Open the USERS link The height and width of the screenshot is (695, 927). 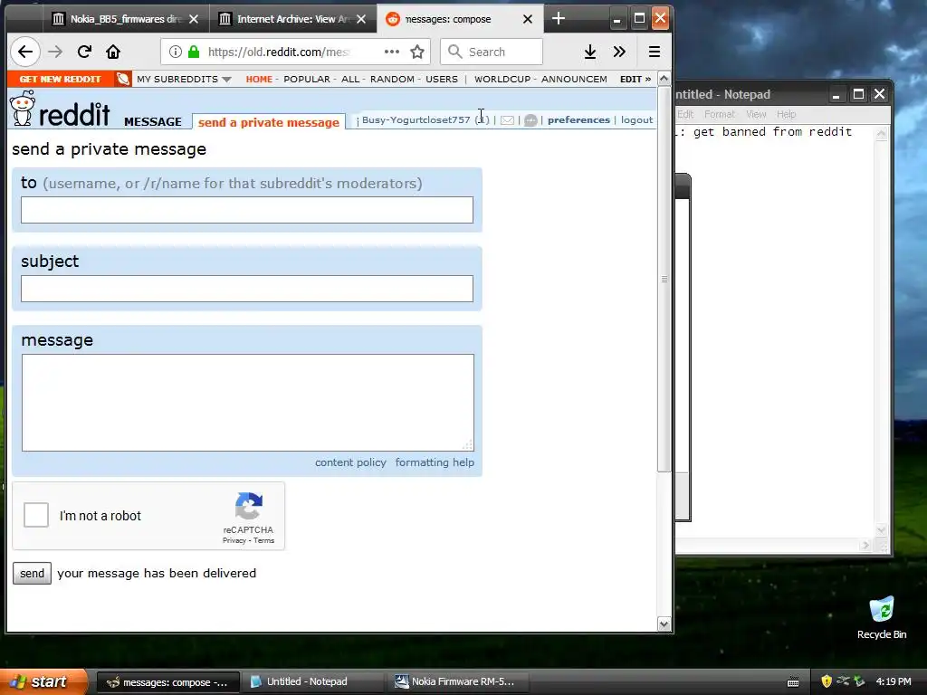pos(442,79)
